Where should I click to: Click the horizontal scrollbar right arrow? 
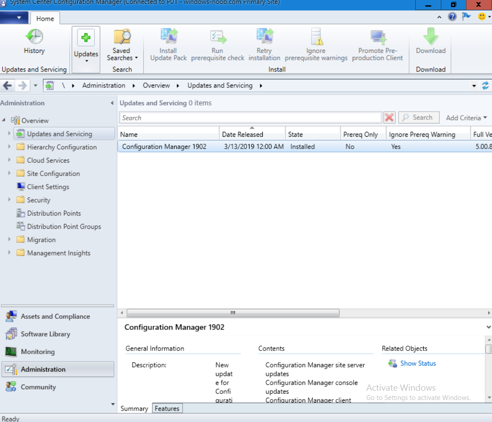pyautogui.click(x=488, y=313)
